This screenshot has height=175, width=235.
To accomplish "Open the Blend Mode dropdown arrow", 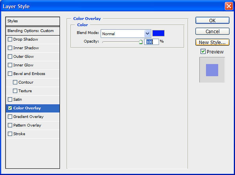I will tap(148, 34).
